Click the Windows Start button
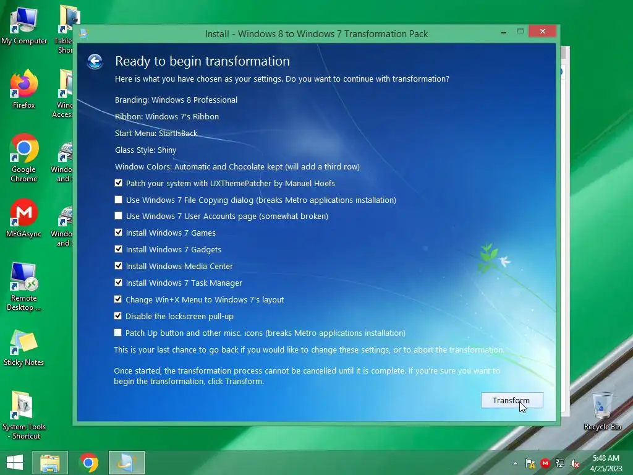This screenshot has width=633, height=475. pyautogui.click(x=15, y=463)
